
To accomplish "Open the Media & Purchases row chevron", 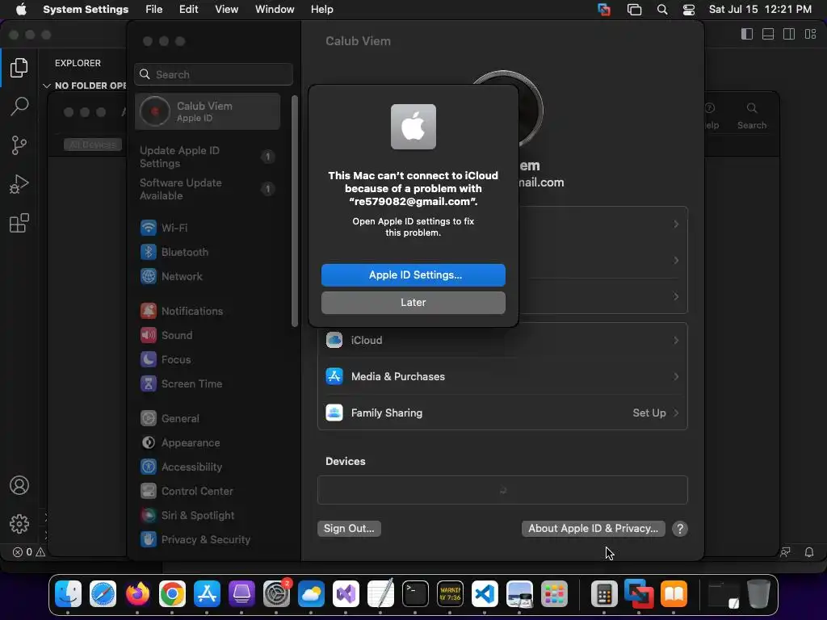I will 676,376.
